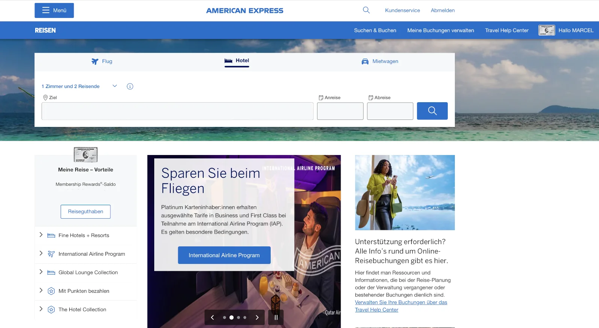Click the location pin icon by Ziel
The width and height of the screenshot is (599, 328).
(45, 98)
